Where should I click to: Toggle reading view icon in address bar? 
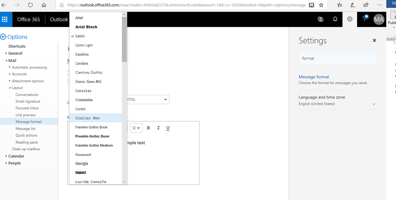tap(312, 5)
